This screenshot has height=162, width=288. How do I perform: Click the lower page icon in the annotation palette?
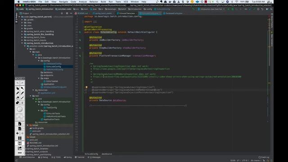click(20, 129)
